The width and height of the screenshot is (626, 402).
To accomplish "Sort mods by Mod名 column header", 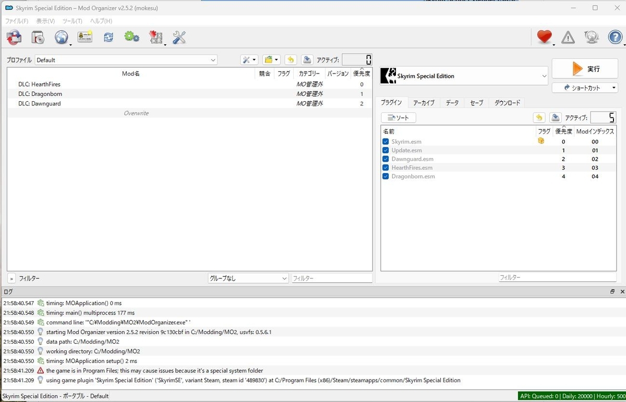I will [130, 74].
